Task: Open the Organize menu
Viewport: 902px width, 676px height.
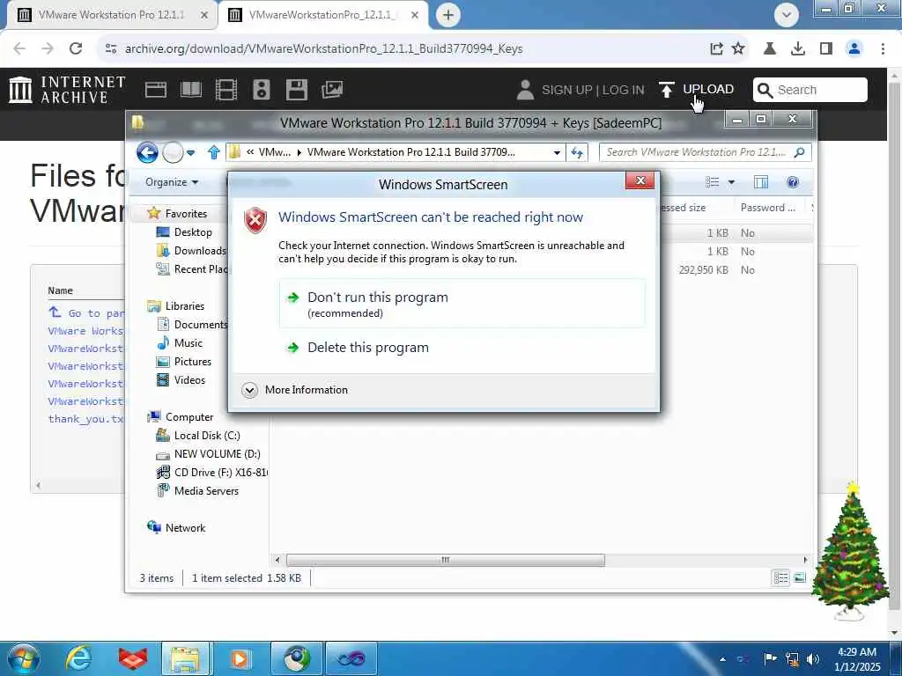Action: coord(172,182)
